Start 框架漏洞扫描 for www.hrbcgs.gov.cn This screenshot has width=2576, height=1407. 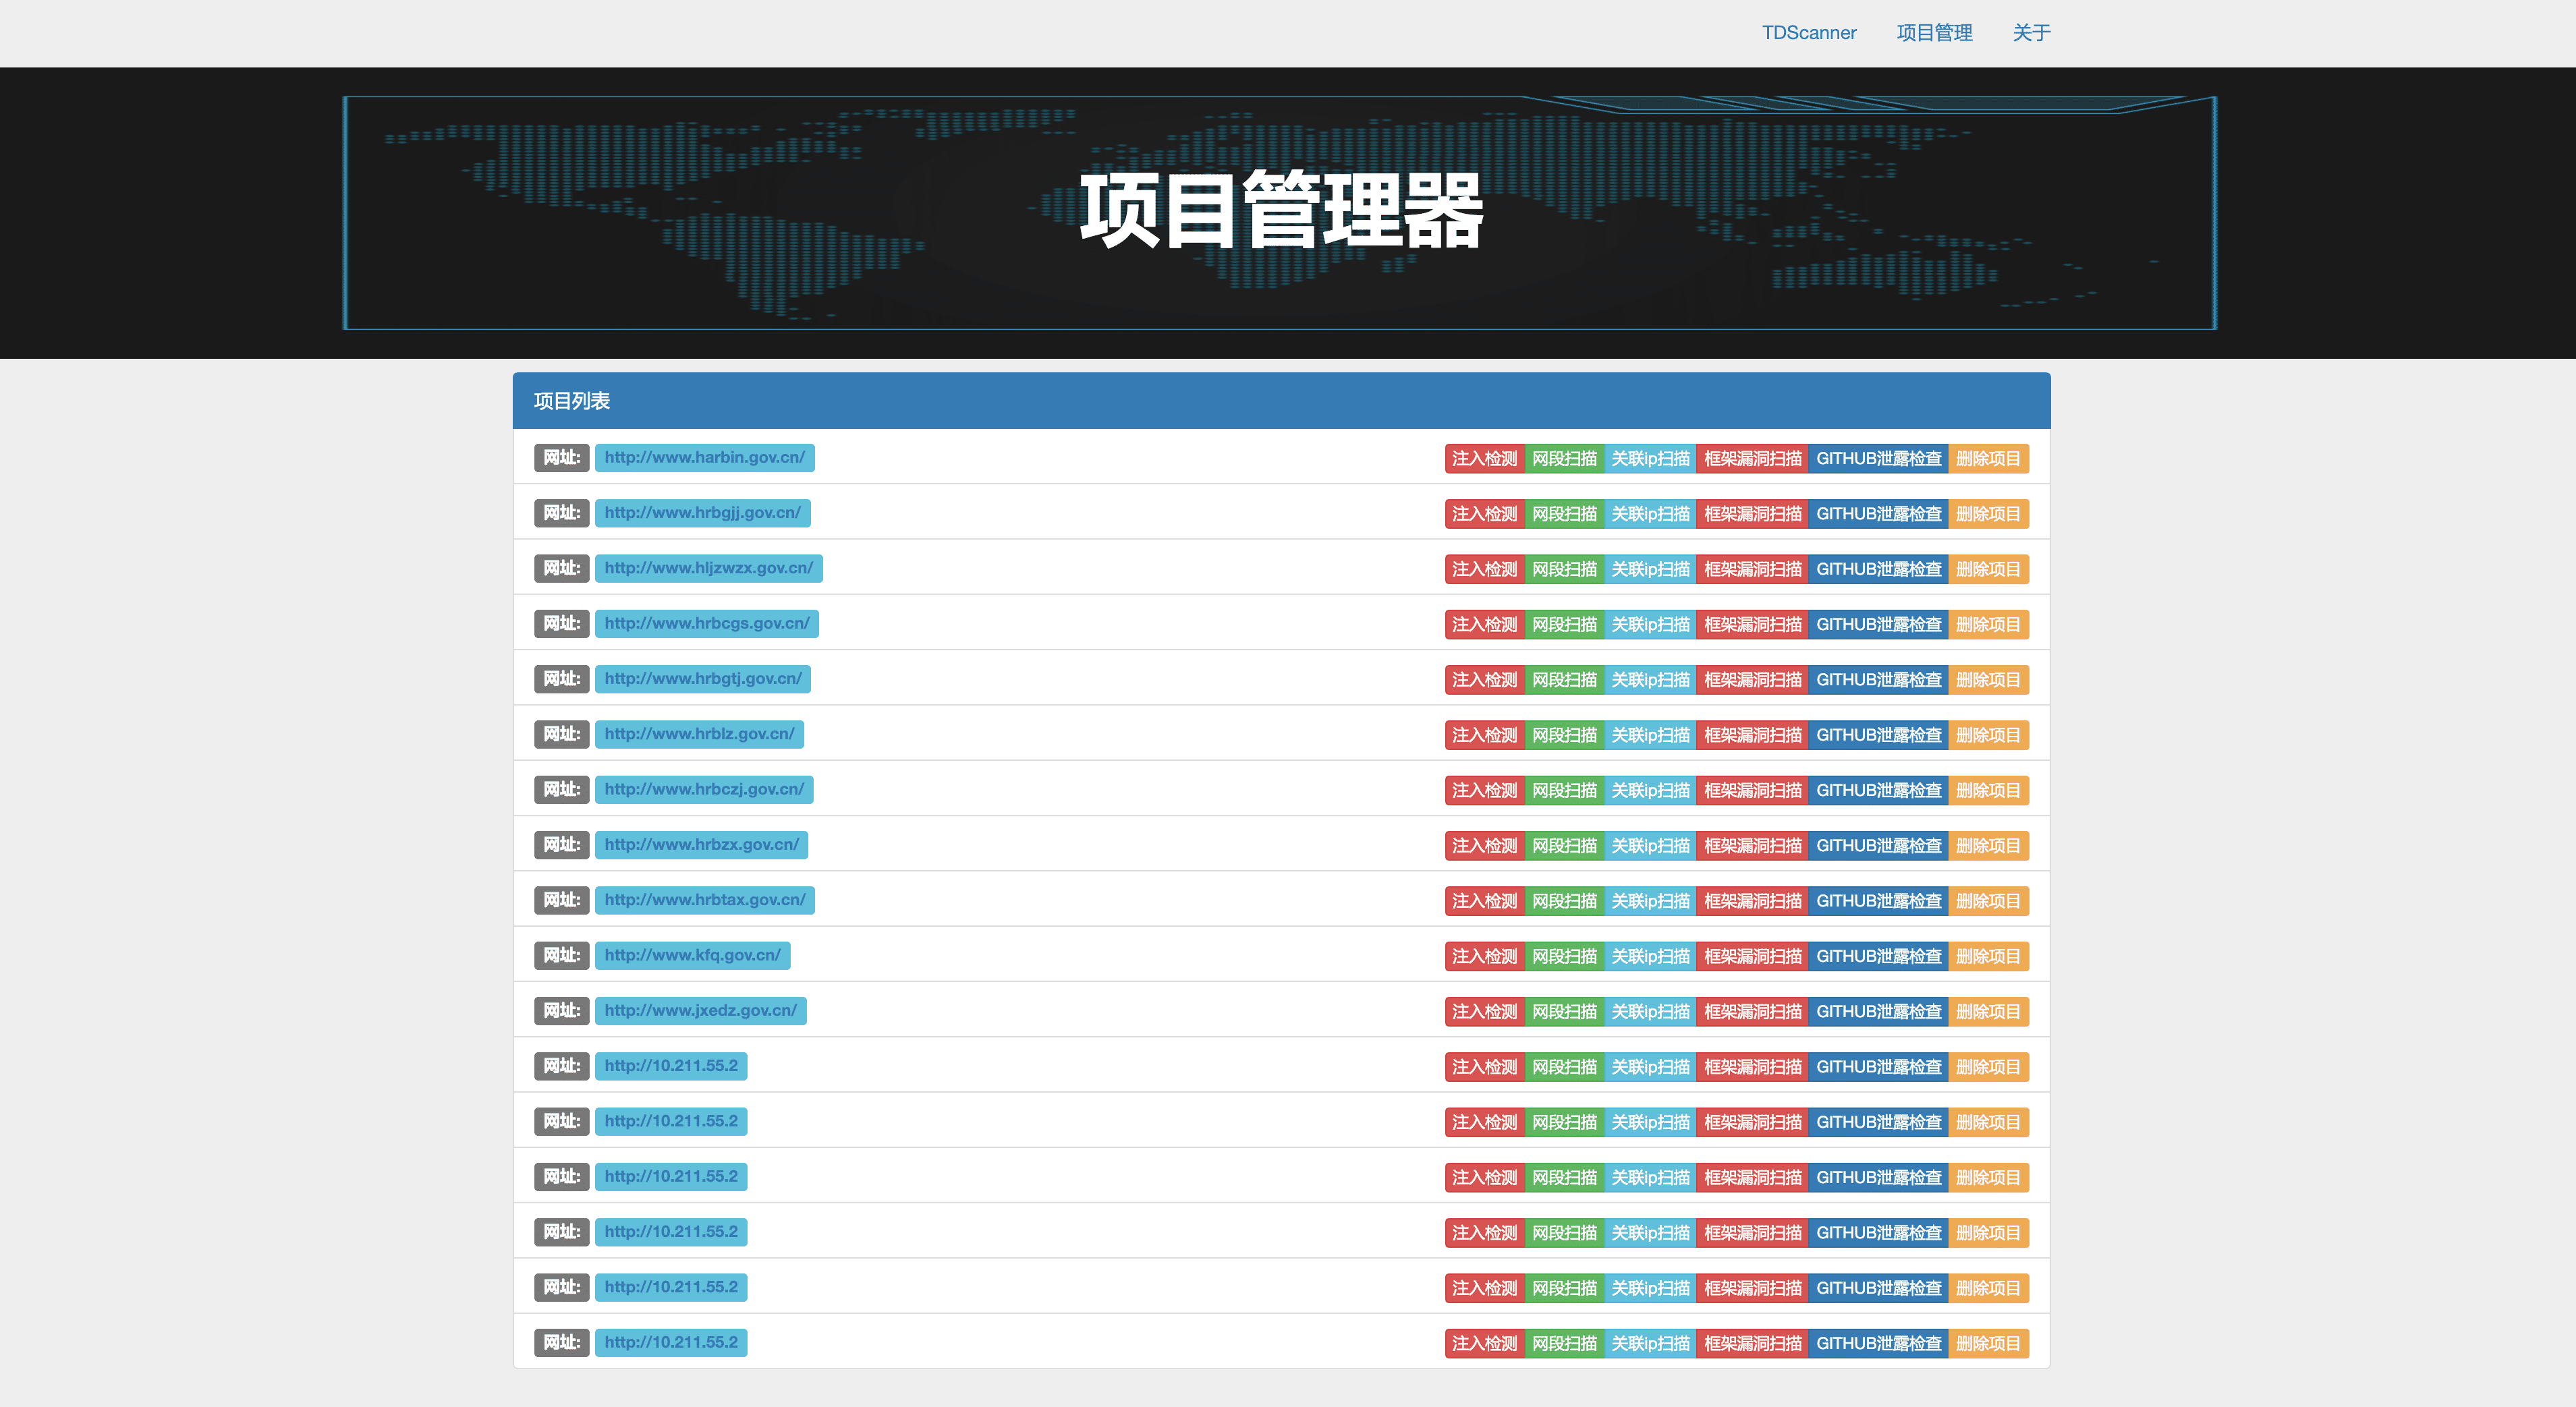tap(1752, 625)
